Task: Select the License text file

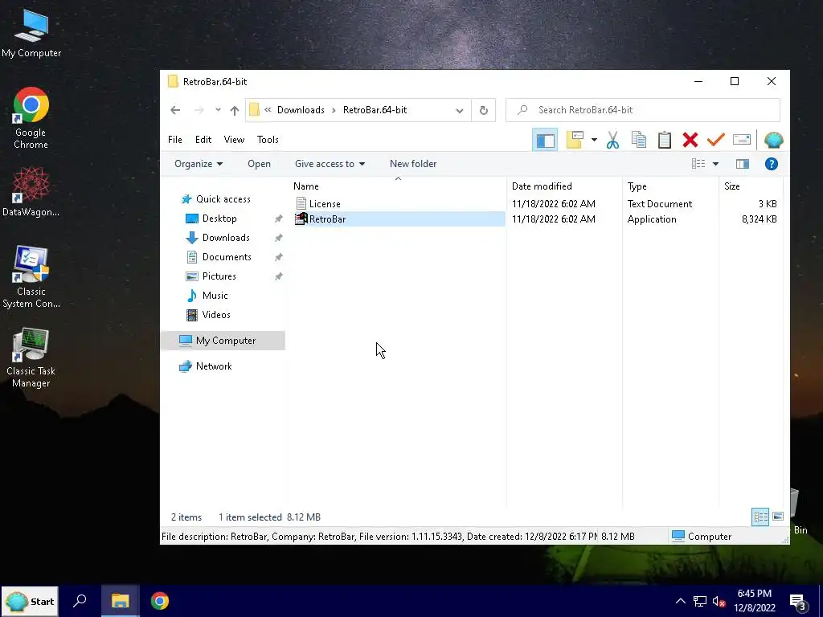Action: (x=325, y=203)
